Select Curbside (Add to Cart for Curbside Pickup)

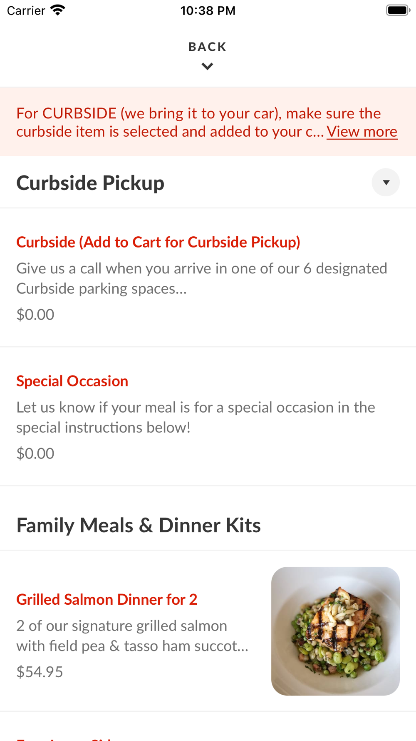[x=158, y=242]
